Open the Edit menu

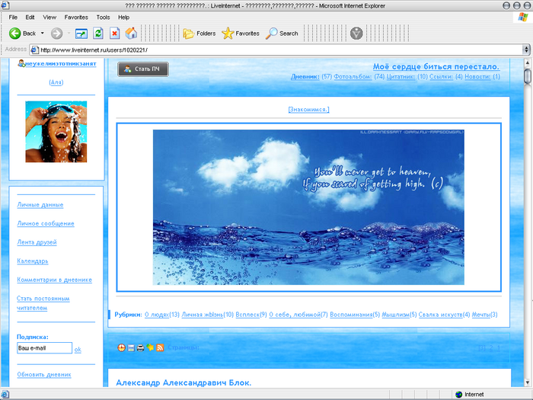[30, 18]
